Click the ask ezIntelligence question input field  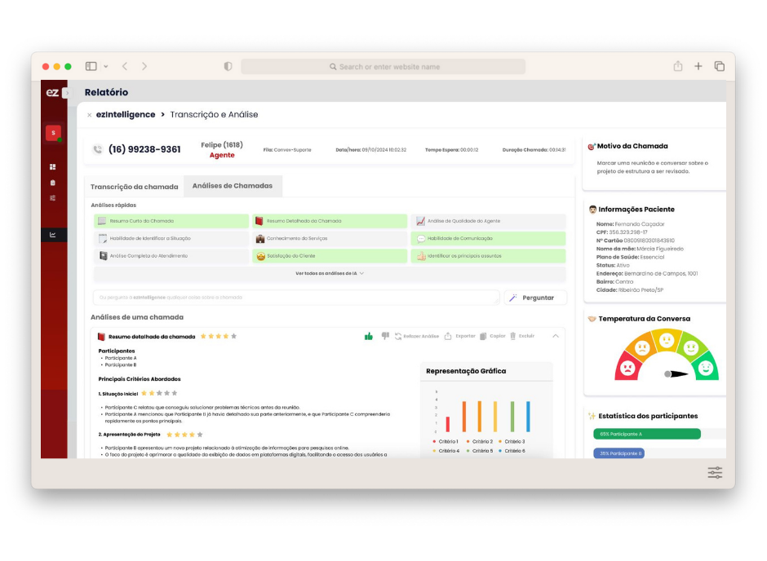[296, 297]
